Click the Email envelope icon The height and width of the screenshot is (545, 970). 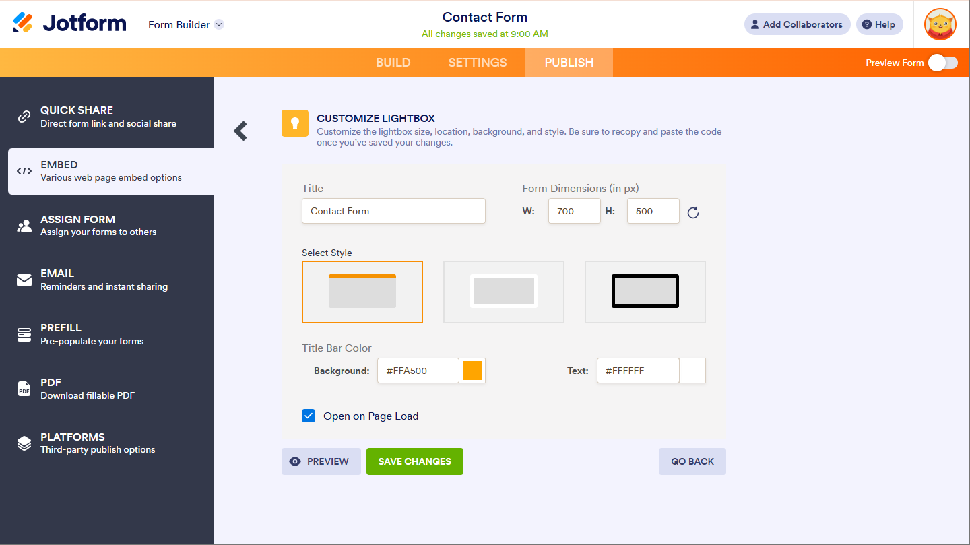pyautogui.click(x=24, y=280)
